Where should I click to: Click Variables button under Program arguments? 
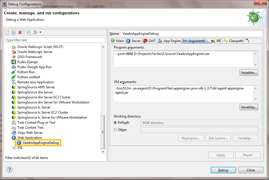pyautogui.click(x=249, y=73)
